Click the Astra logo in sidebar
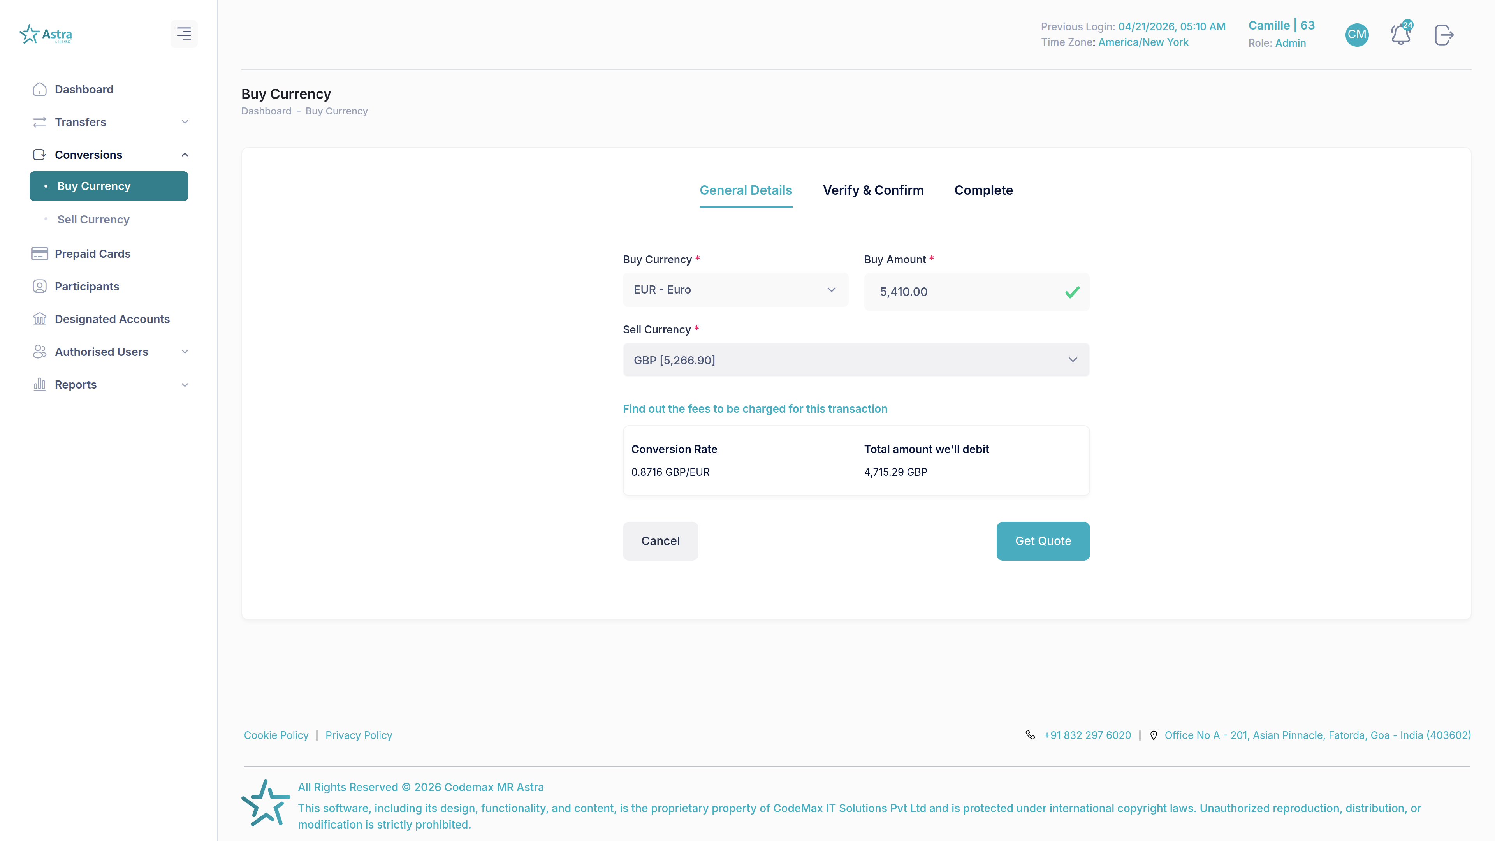The width and height of the screenshot is (1495, 841). (46, 34)
